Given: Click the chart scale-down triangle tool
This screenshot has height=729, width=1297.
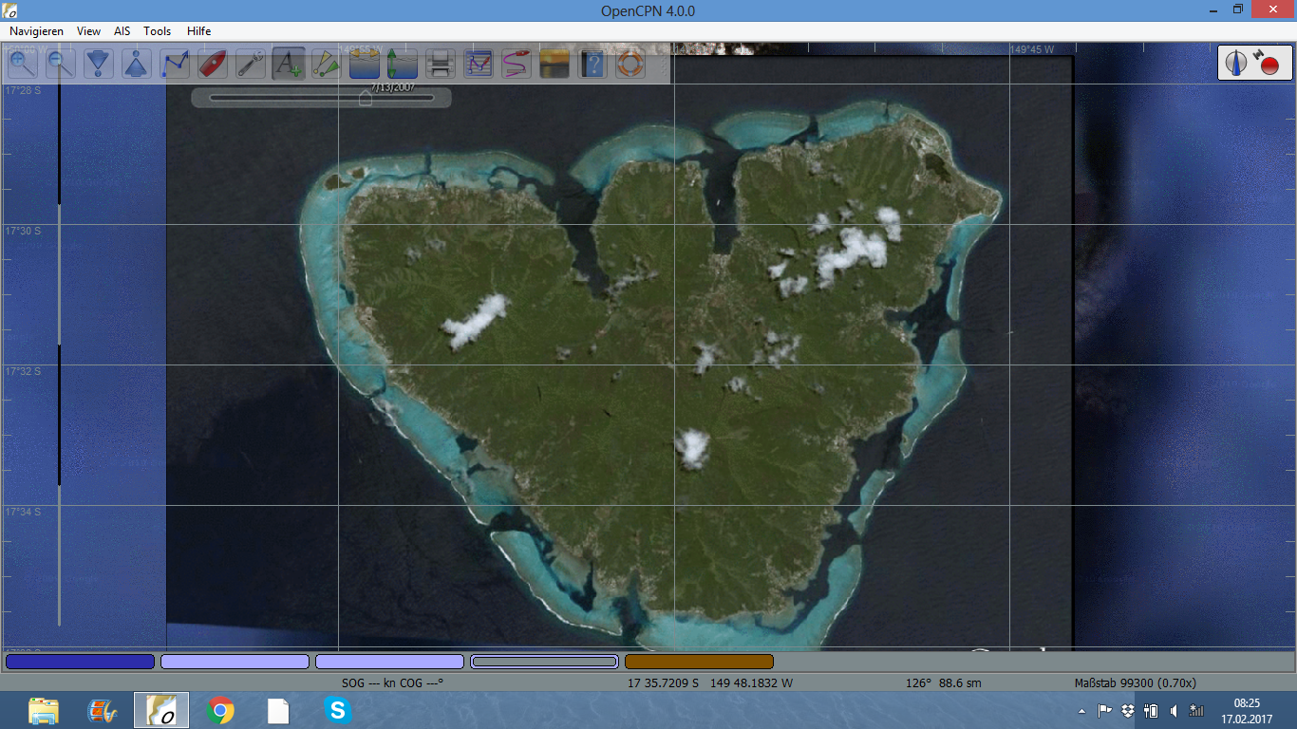Looking at the screenshot, I should (98, 64).
